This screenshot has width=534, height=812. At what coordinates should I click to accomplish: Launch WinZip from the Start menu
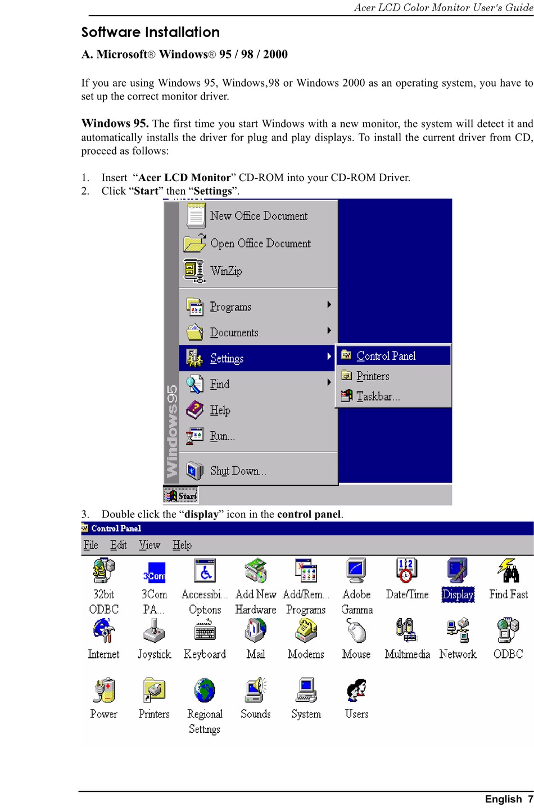coord(259,271)
